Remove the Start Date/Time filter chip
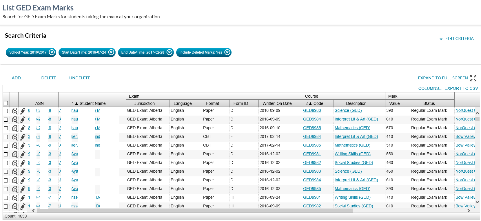Image resolution: width=481 pixels, height=221 pixels. [x=111, y=52]
